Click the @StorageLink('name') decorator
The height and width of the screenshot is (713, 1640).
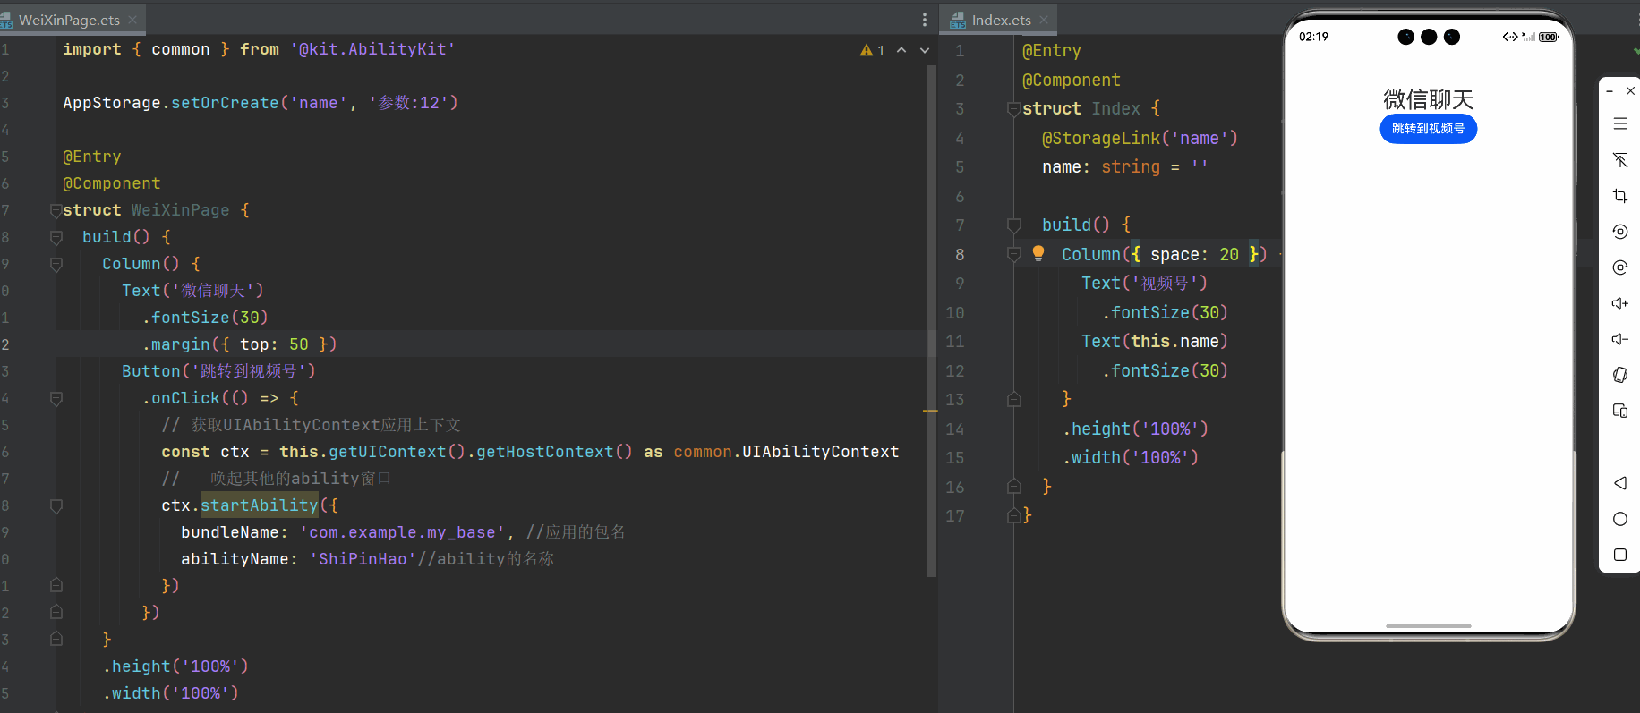pyautogui.click(x=1140, y=138)
